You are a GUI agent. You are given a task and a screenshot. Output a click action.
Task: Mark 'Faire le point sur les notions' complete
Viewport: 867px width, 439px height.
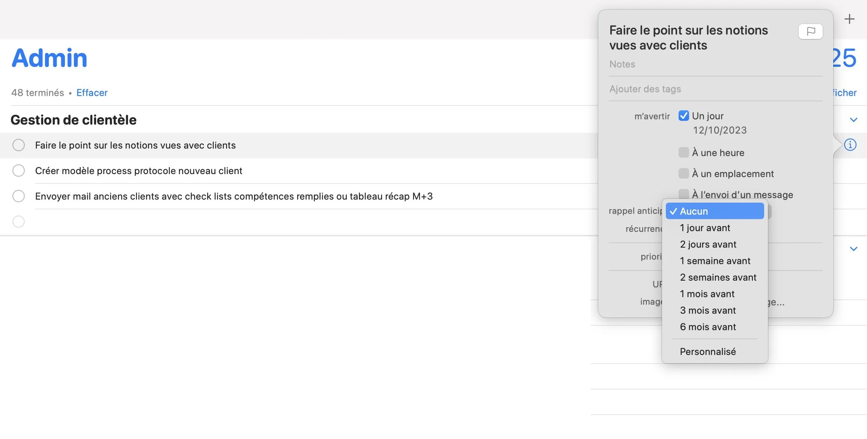pos(18,145)
